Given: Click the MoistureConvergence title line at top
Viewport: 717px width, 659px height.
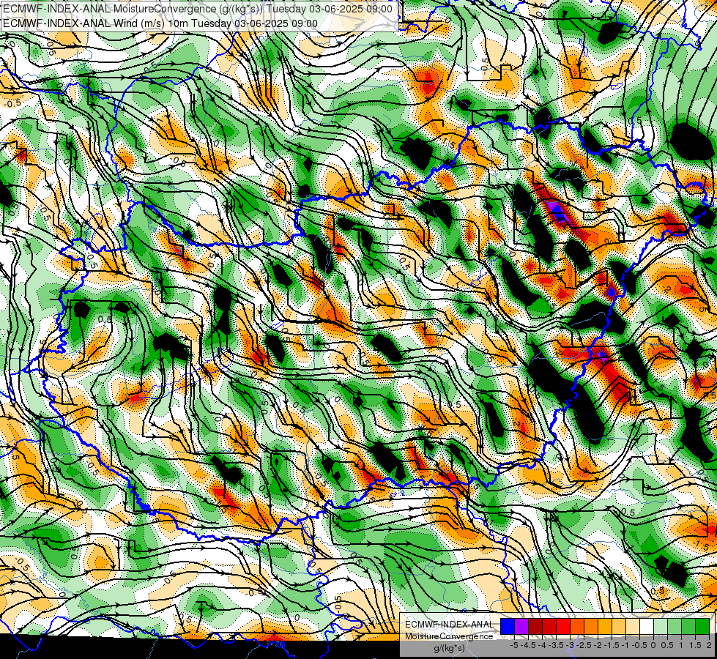Looking at the screenshot, I should tap(198, 9).
